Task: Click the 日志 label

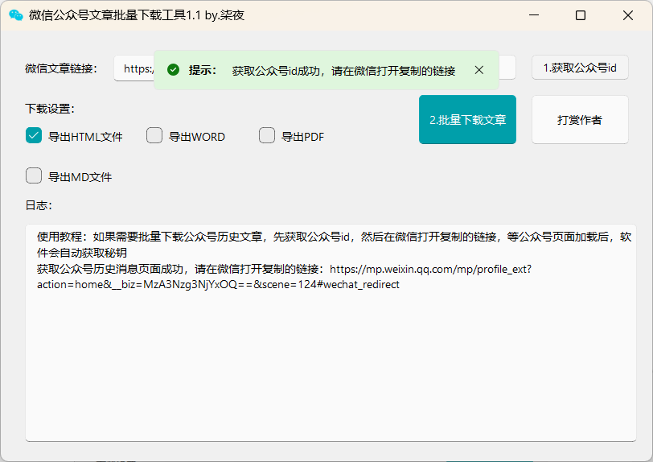Action: point(39,205)
